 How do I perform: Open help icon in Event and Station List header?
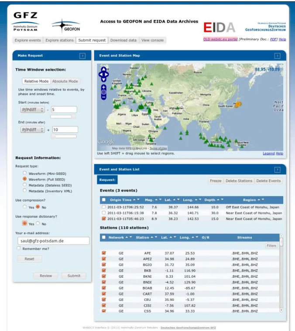point(277,170)
